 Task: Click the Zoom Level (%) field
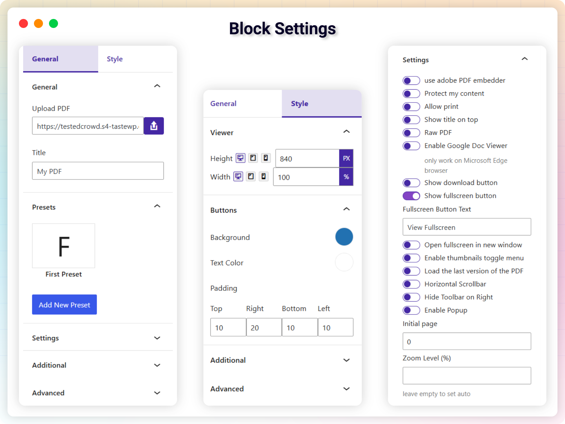coord(467,376)
